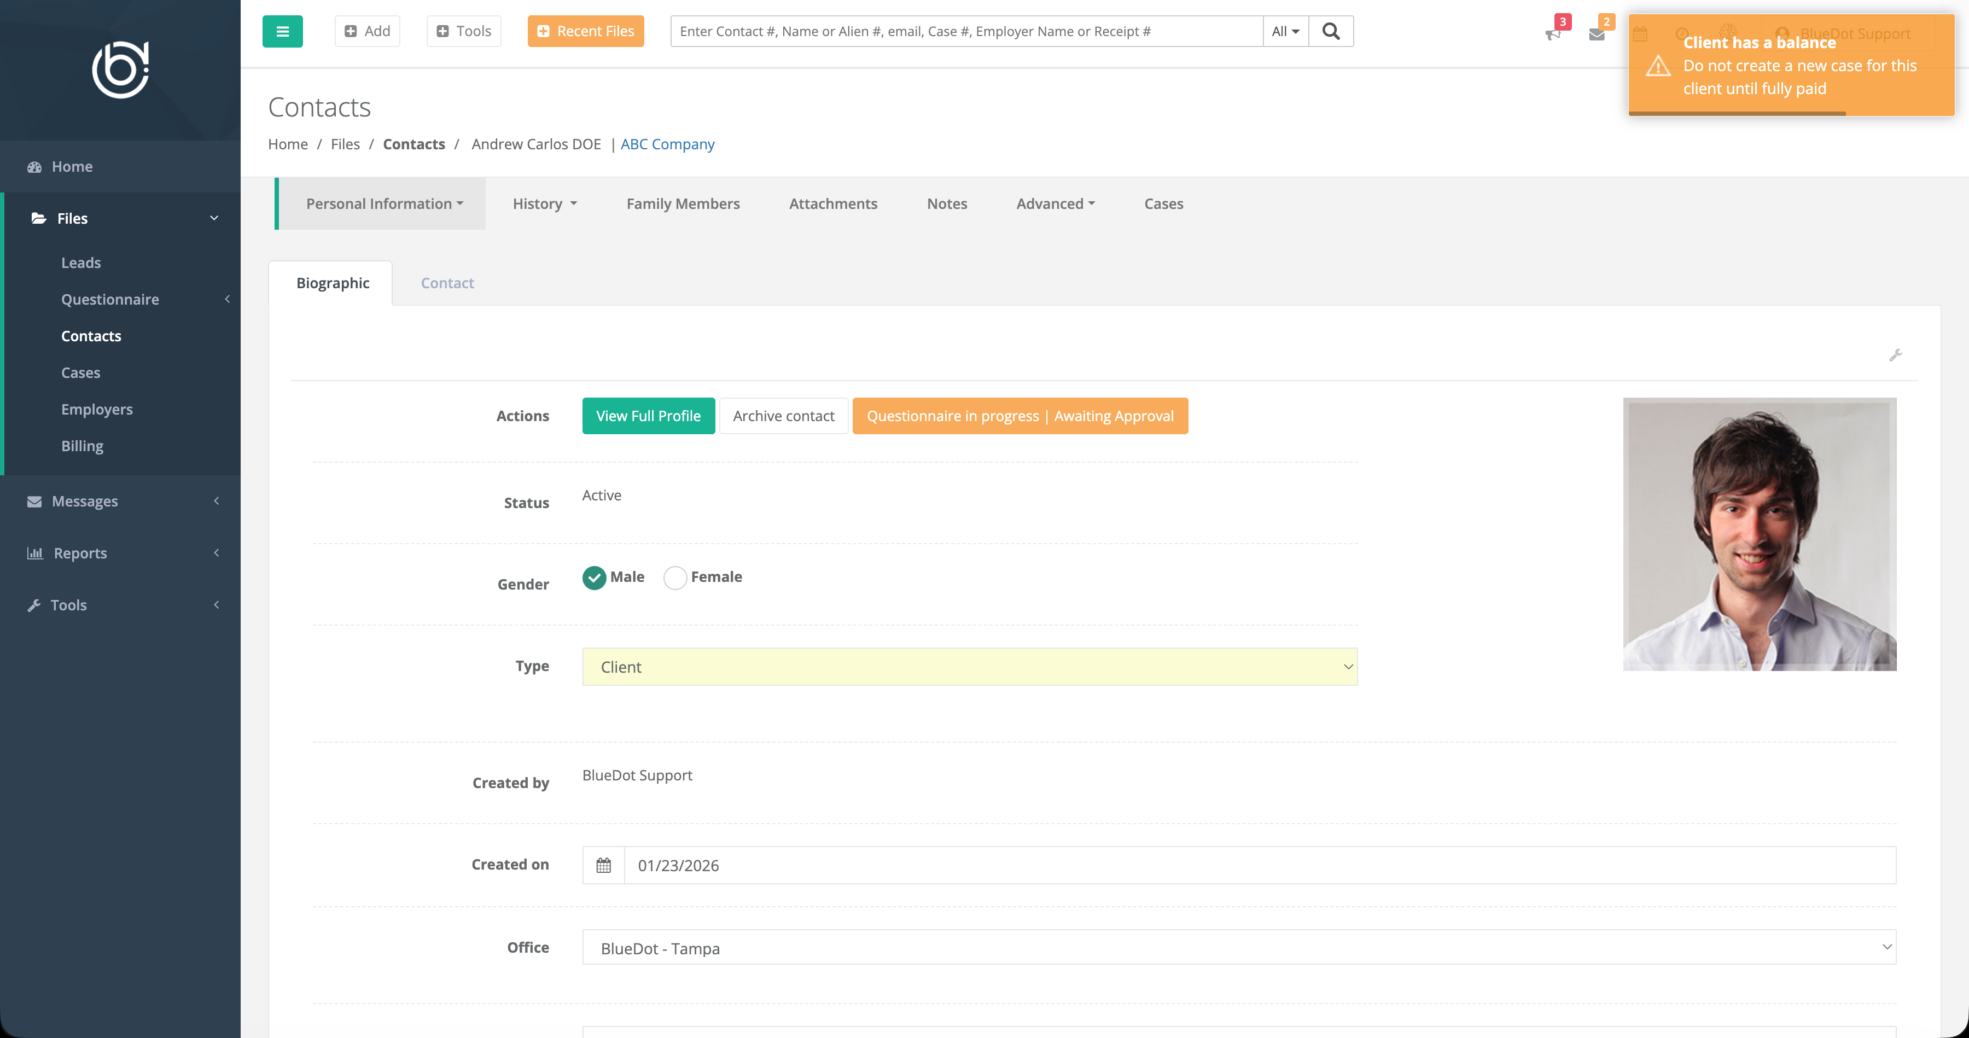Toggle the green hamburger menu button
This screenshot has height=1038, width=1969.
[282, 31]
